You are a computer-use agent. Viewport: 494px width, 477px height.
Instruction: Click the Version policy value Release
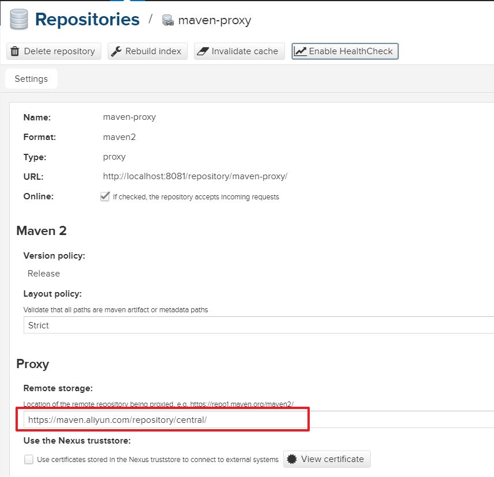(x=44, y=273)
